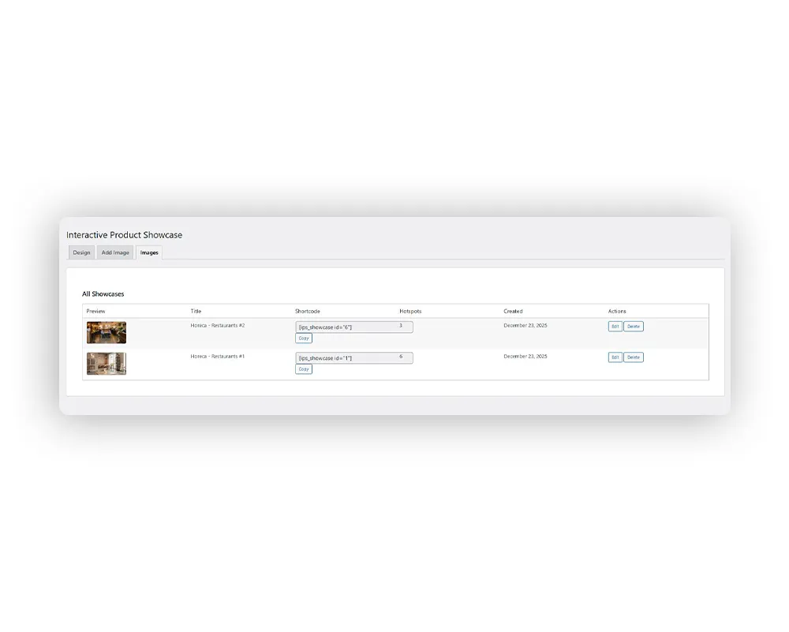Click the Horeca - Restaurants #1 preview thumbnail
Image resolution: width=789 pixels, height=632 pixels.
[107, 363]
